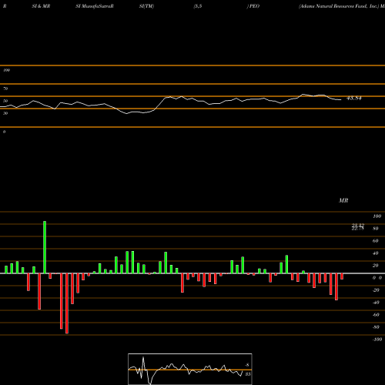This screenshot has height=385, width=385.
Task: Click the 33 value in the mini chart
Action: 247,374
